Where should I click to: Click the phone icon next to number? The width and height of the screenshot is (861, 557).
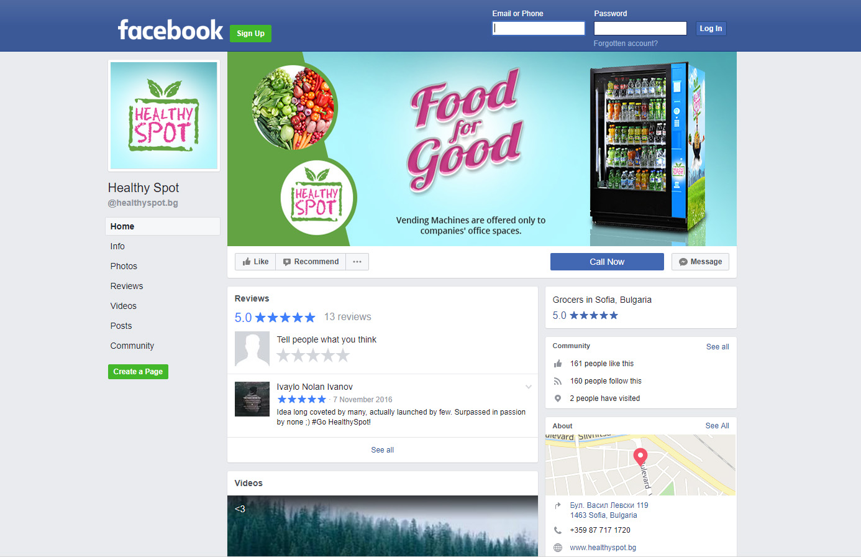point(558,530)
